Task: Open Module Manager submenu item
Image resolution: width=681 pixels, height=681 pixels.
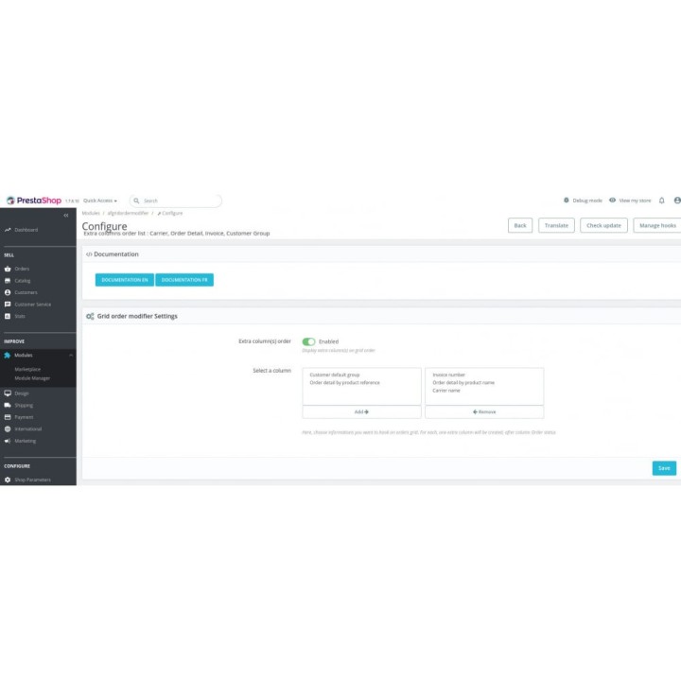Action: point(32,377)
